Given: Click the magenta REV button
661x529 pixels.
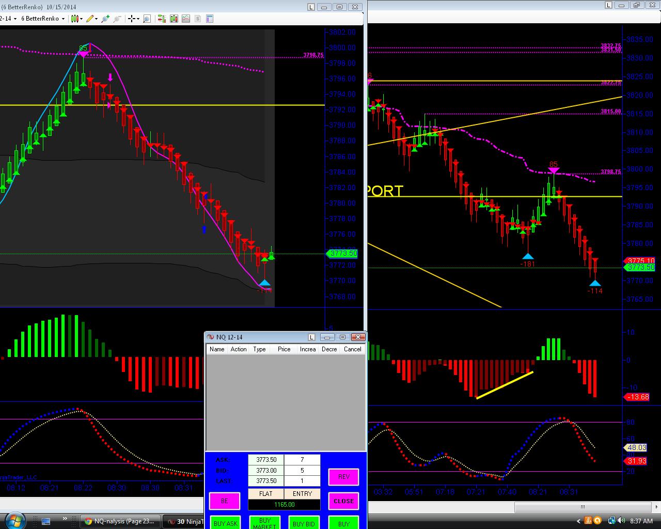Looking at the screenshot, I should (343, 477).
